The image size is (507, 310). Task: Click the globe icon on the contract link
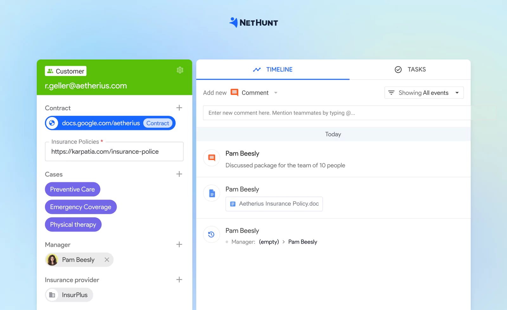tap(52, 123)
